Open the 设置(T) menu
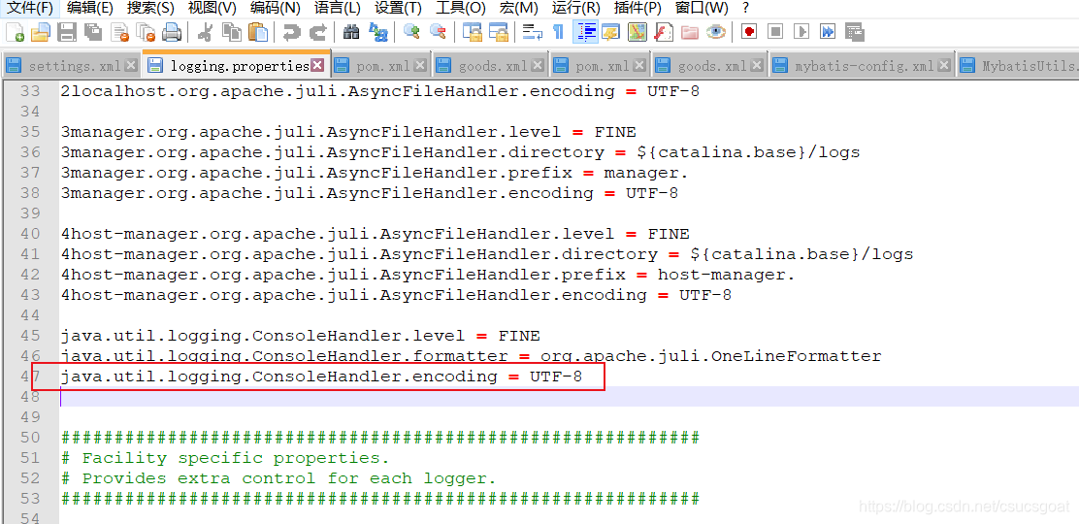This screenshot has width=1079, height=524. (398, 9)
